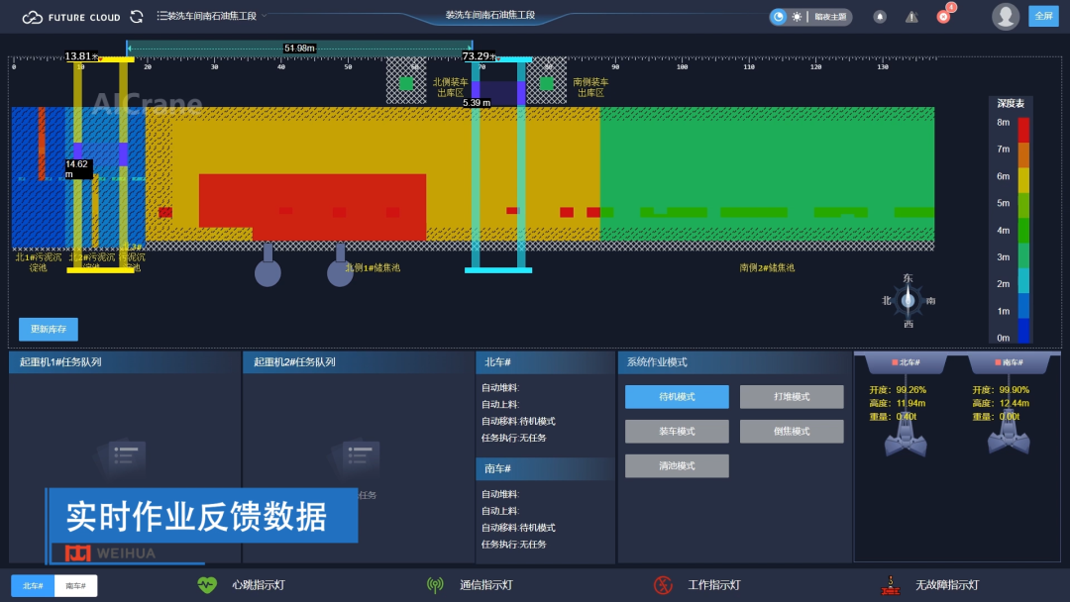Click the 全屏 fullscreen button
This screenshot has height=602, width=1070.
[1043, 16]
